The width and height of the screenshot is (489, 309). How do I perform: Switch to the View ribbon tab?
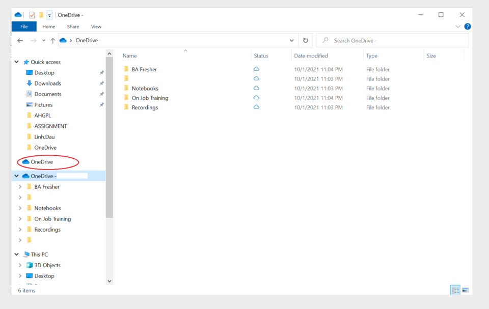click(96, 26)
